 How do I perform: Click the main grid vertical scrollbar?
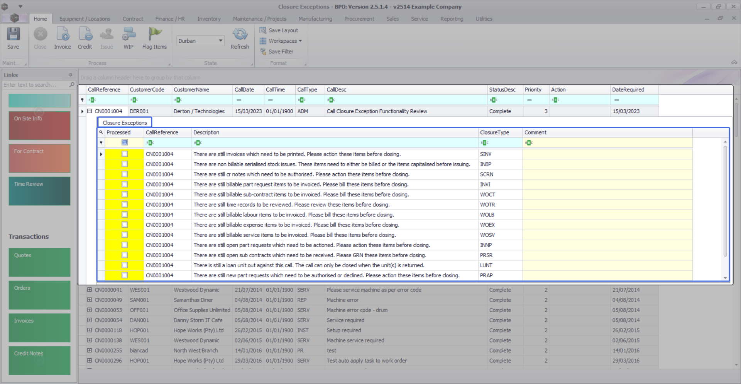(736, 119)
